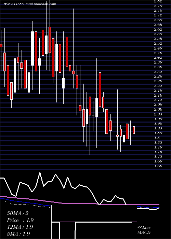Click the 2.52 price axis label

coord(158,44)
